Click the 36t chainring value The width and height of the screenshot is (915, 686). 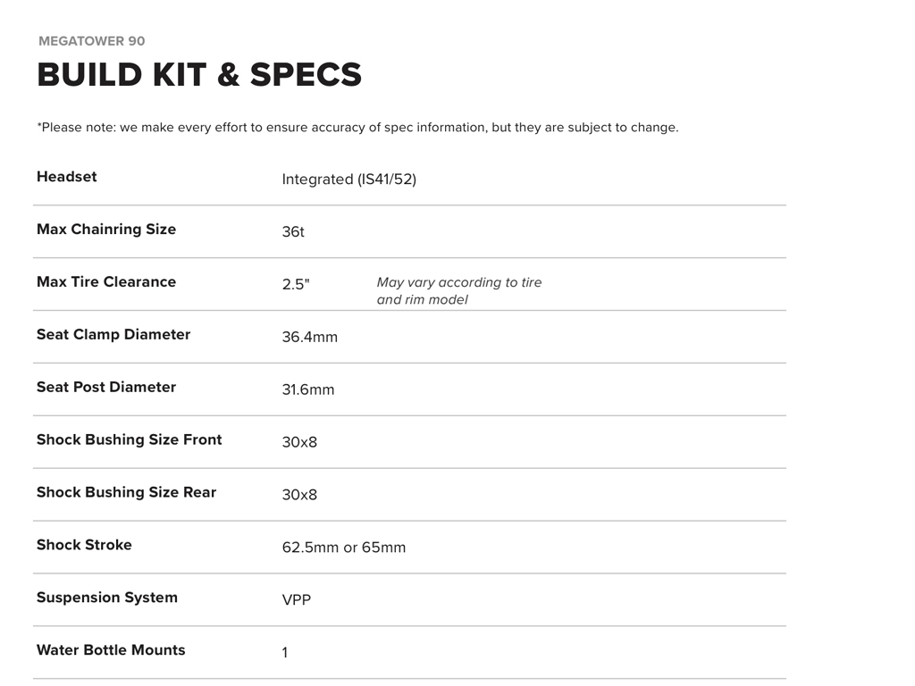click(x=293, y=232)
